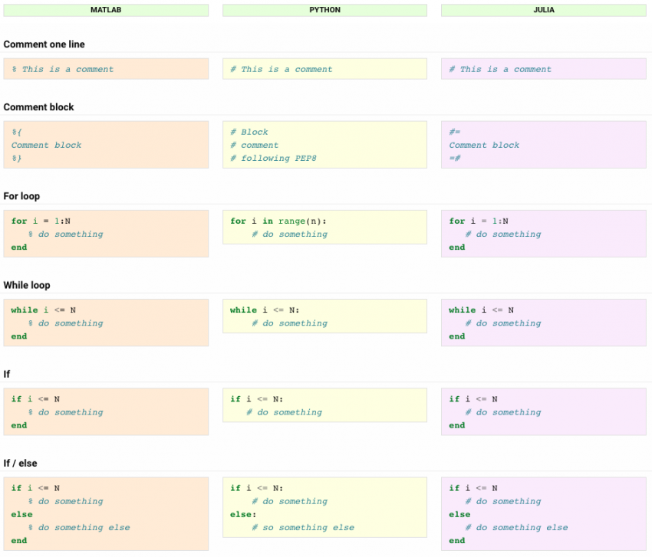Click the Python single-line comment code box
The height and width of the screenshot is (557, 652).
(x=324, y=69)
